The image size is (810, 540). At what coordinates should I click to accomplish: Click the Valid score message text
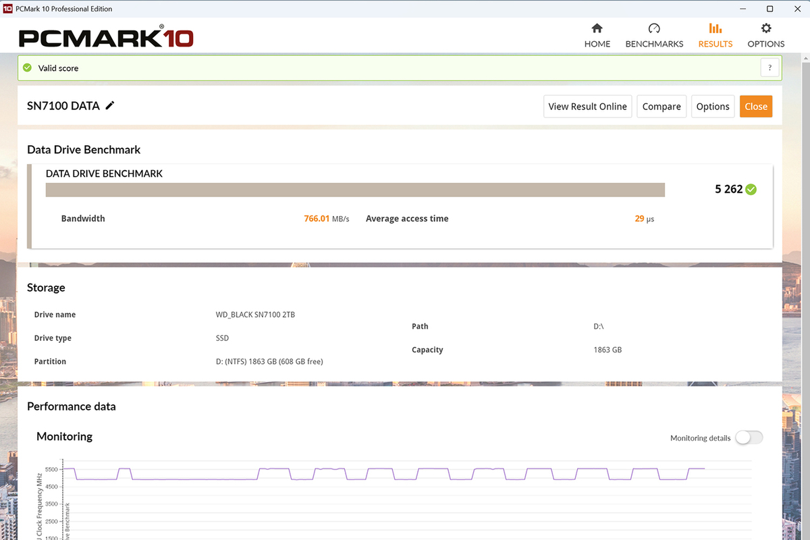pos(58,68)
